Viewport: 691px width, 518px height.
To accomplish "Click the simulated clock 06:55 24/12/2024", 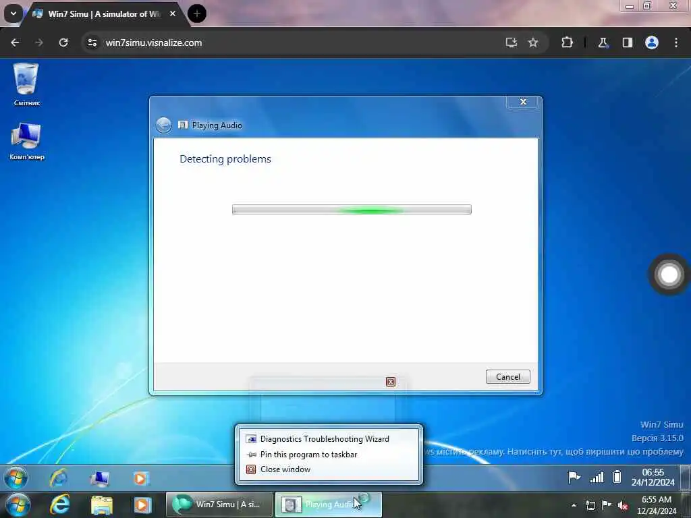I will click(653, 478).
